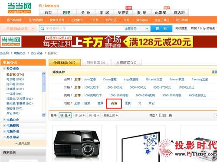Screen dimensions: 217x162
Task: Expand the 办公用品 category
Action: point(4,137)
